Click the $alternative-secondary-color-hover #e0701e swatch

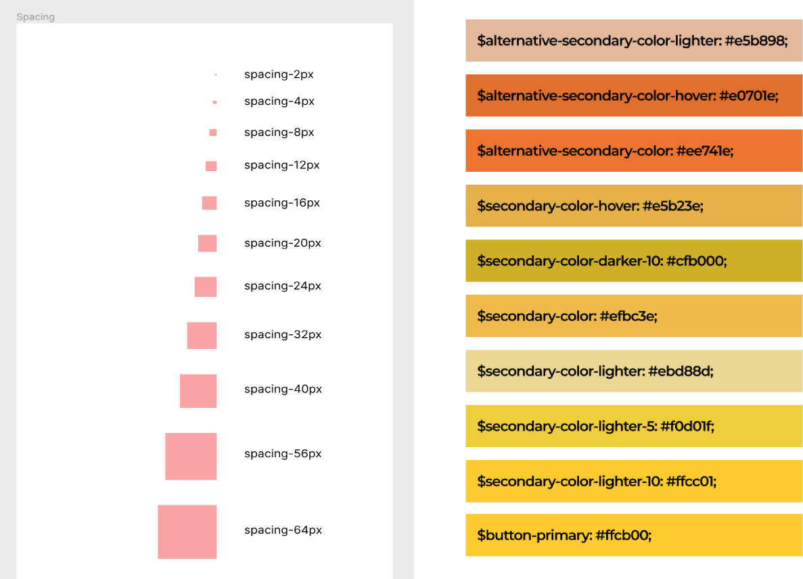pyautogui.click(x=634, y=96)
